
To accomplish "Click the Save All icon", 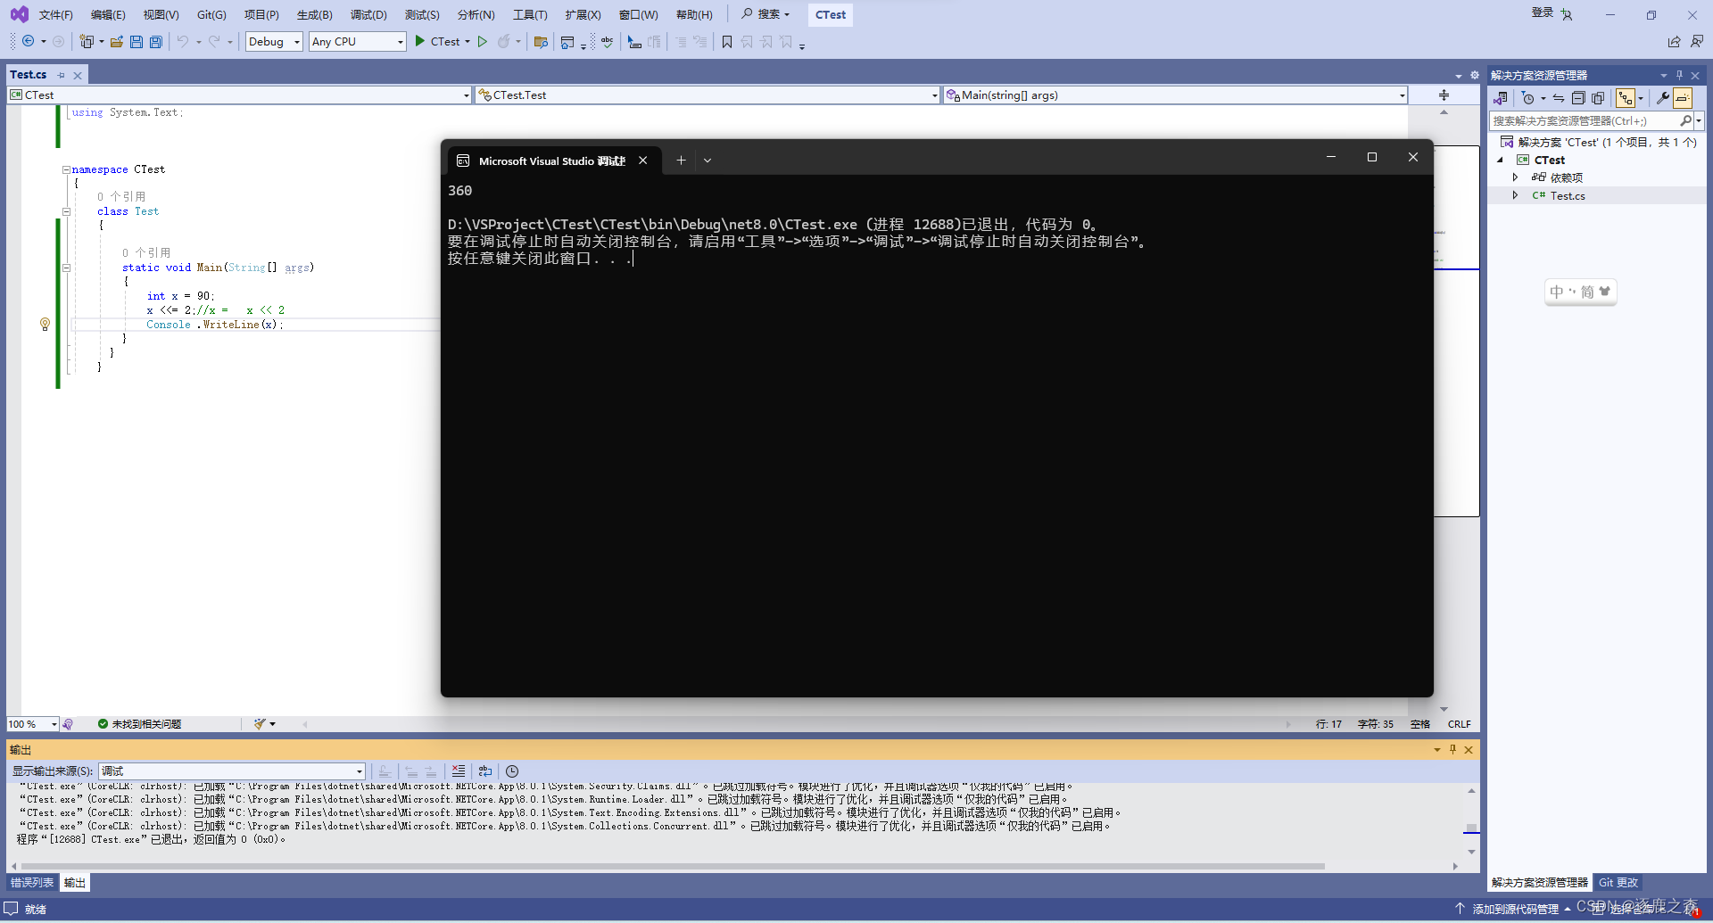I will 156,41.
